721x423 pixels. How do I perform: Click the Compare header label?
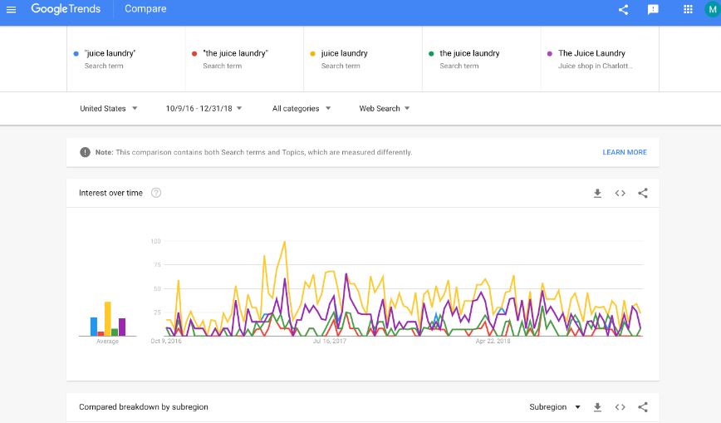coord(145,9)
